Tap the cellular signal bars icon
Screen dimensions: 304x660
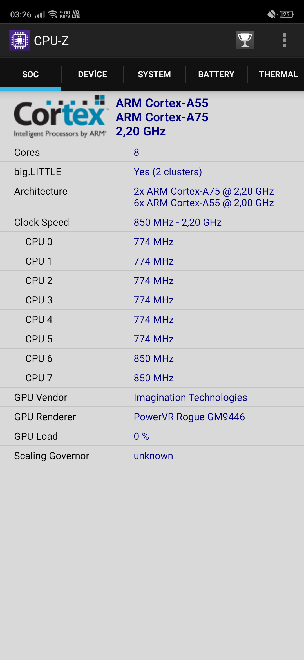coord(40,14)
